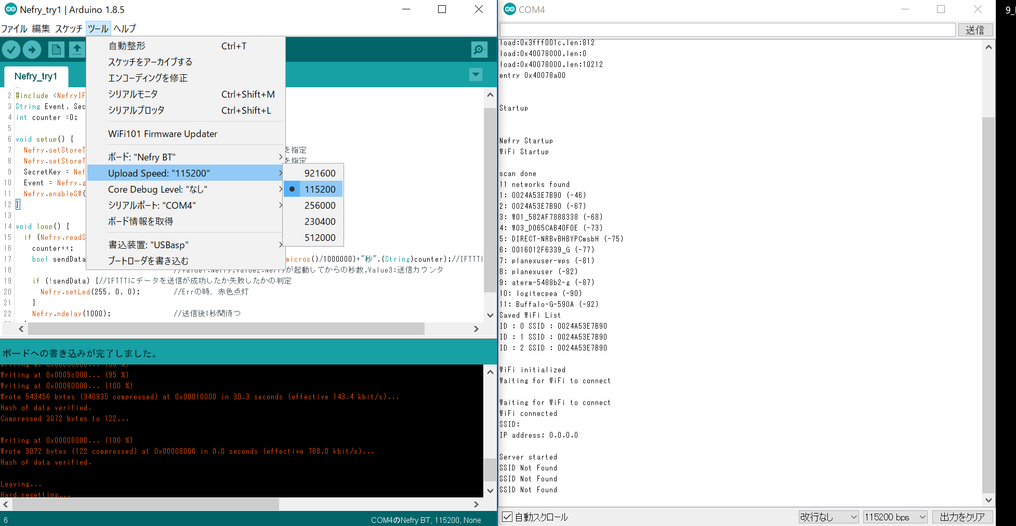Click the Verify (checkmark) toolbar icon
1016x526 pixels.
[x=11, y=50]
